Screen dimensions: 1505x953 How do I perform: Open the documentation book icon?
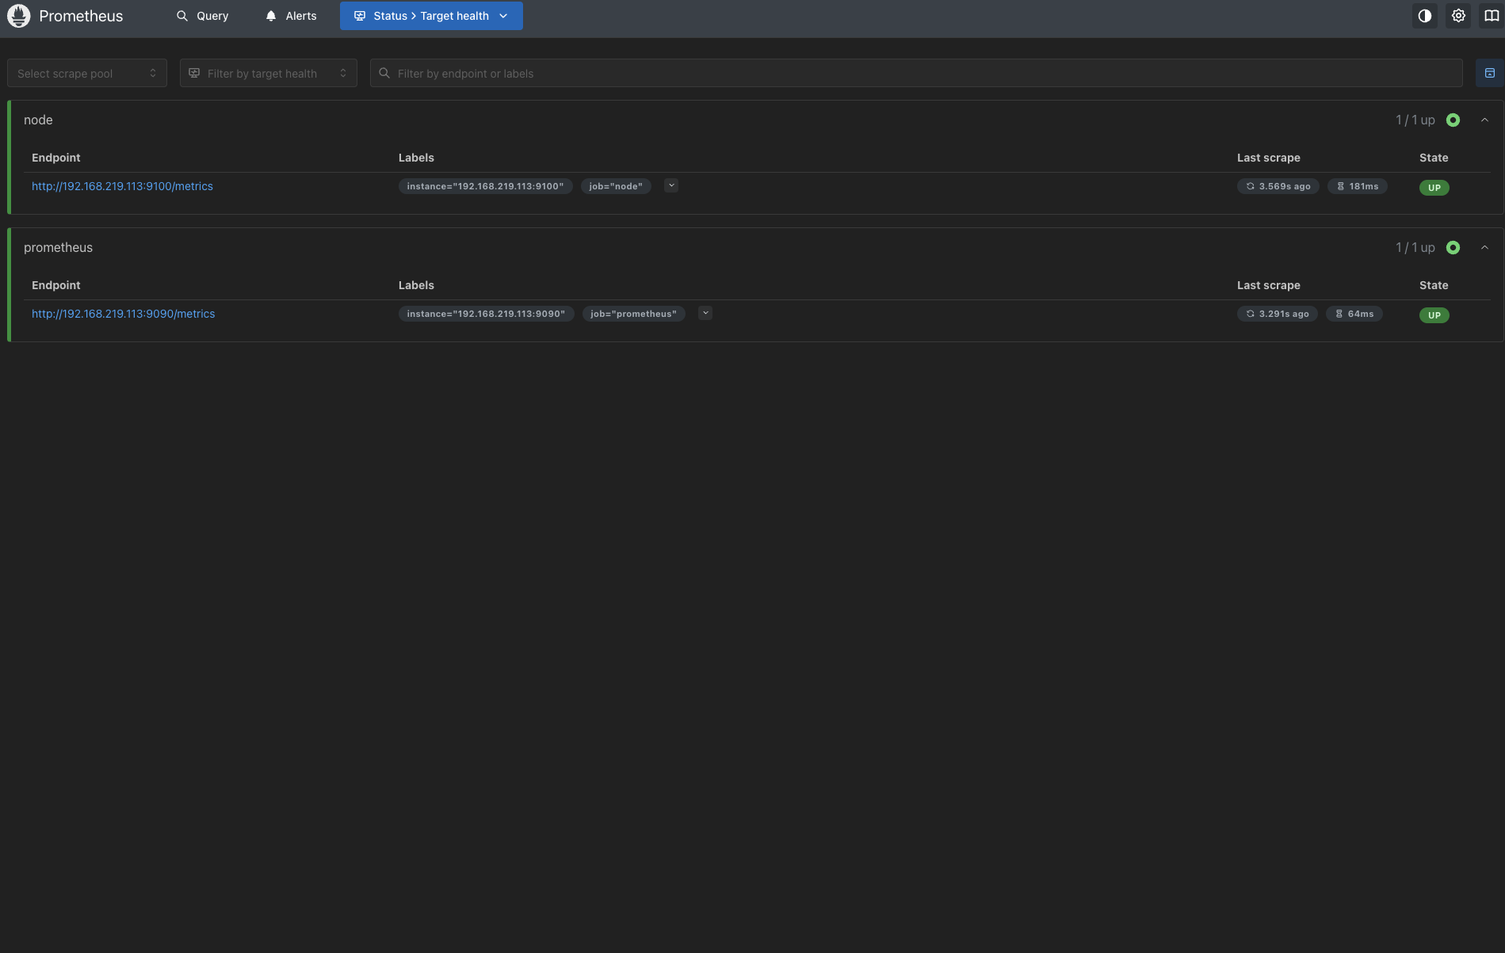1492,16
